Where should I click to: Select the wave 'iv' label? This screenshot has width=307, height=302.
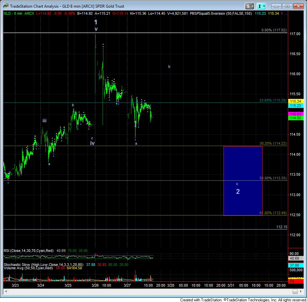pyautogui.click(x=92, y=143)
